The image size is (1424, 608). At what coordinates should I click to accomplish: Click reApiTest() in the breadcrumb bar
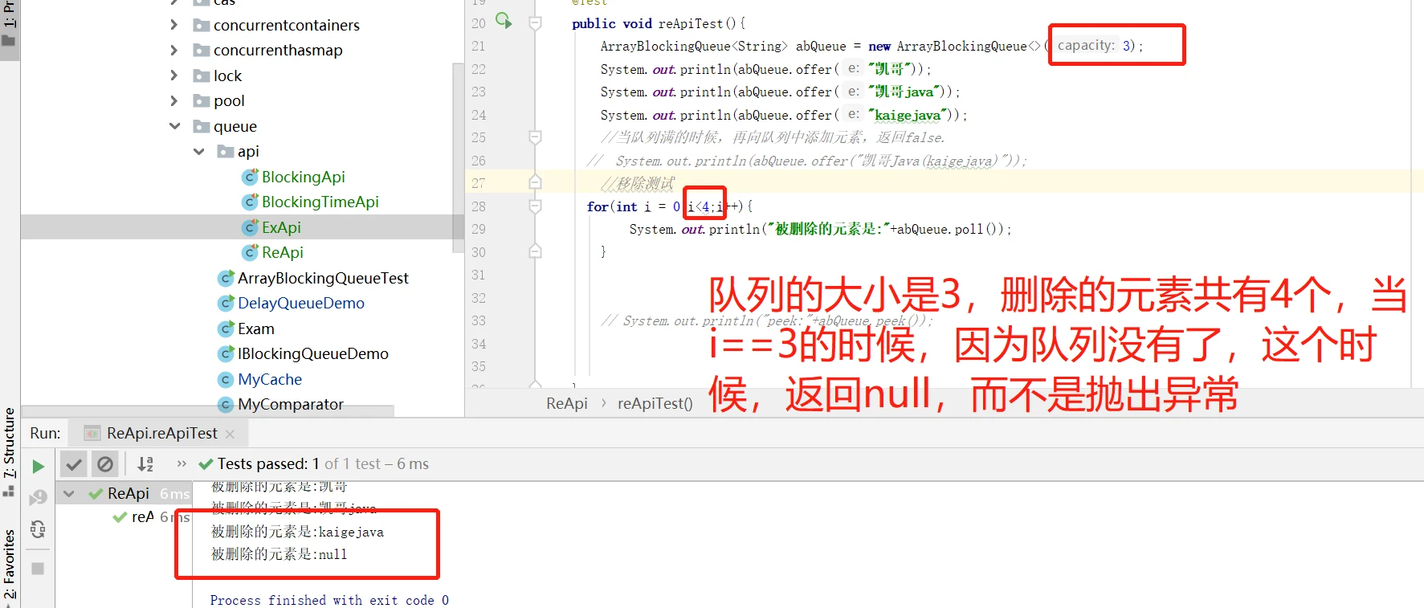pos(655,403)
